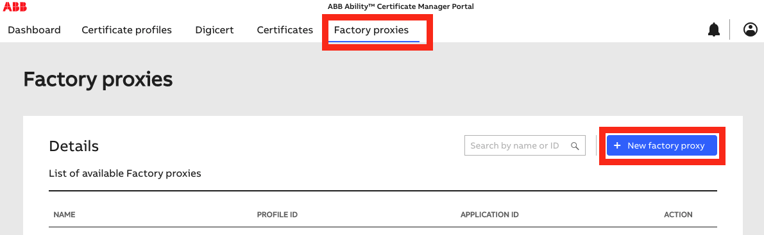Click the List of available Factory proxies text
Screen dimensions: 764x235
125,174
